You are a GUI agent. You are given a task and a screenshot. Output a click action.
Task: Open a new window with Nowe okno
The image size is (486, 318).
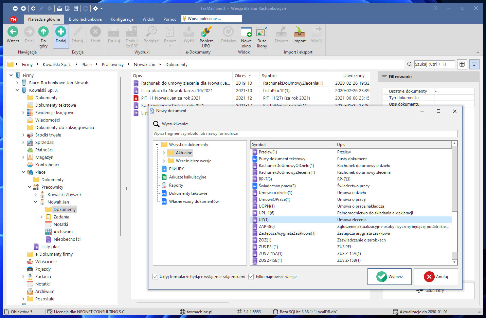click(246, 32)
